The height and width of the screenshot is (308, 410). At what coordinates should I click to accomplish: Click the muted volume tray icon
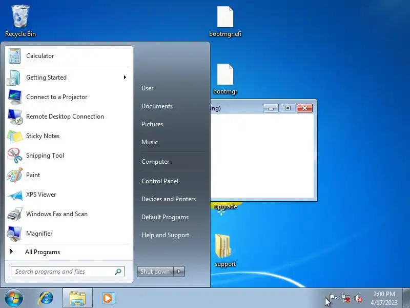(358, 298)
